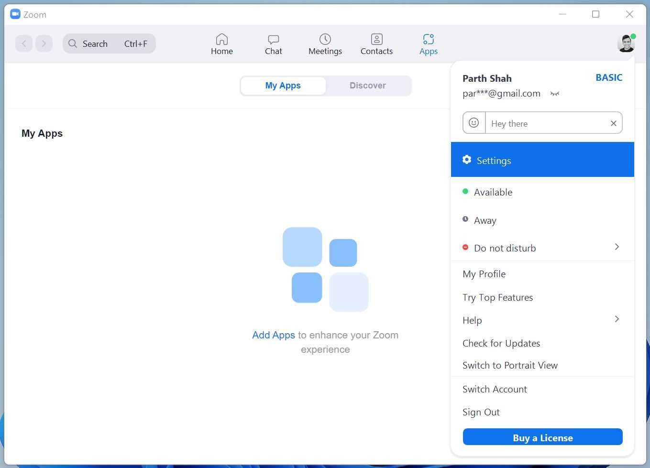This screenshot has height=468, width=650.
Task: Click the 'My Apps' heading
Action: pos(42,133)
